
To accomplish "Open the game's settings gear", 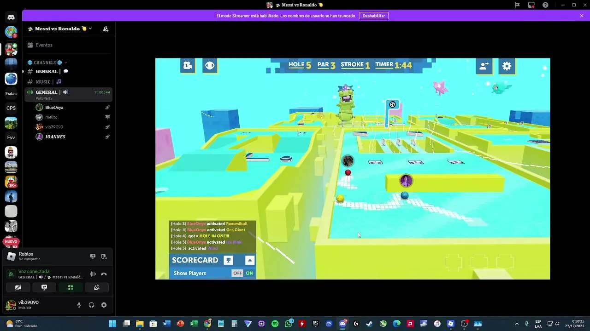I will 507,66.
